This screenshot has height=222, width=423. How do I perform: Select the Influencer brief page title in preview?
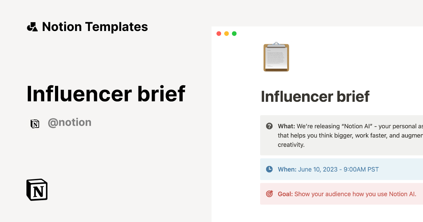(315, 97)
